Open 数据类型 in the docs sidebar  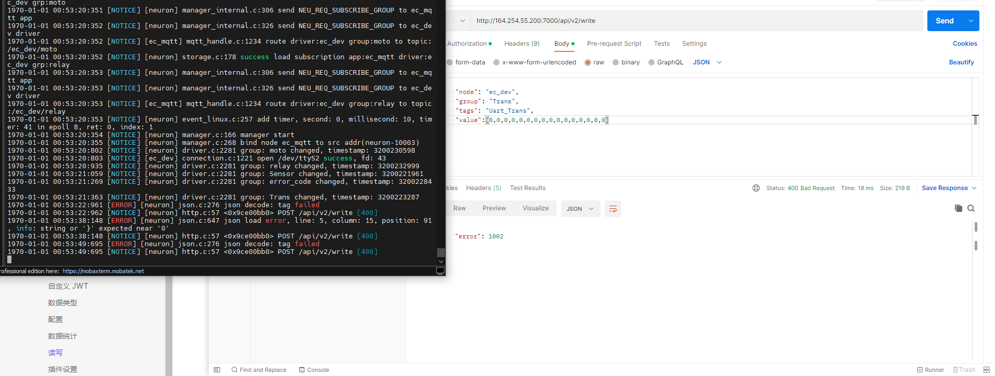pos(62,303)
